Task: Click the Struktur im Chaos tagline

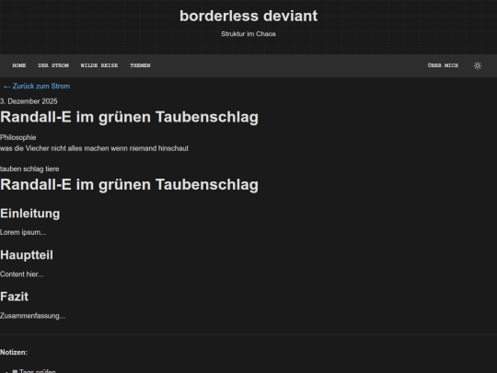Action: coord(248,34)
